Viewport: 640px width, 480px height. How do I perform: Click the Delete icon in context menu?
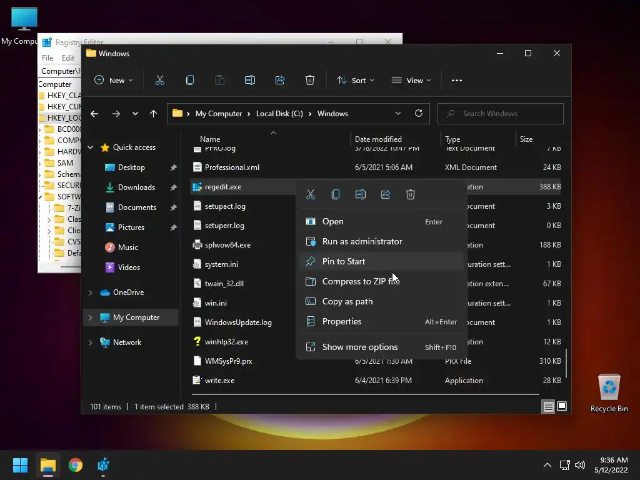(x=410, y=194)
